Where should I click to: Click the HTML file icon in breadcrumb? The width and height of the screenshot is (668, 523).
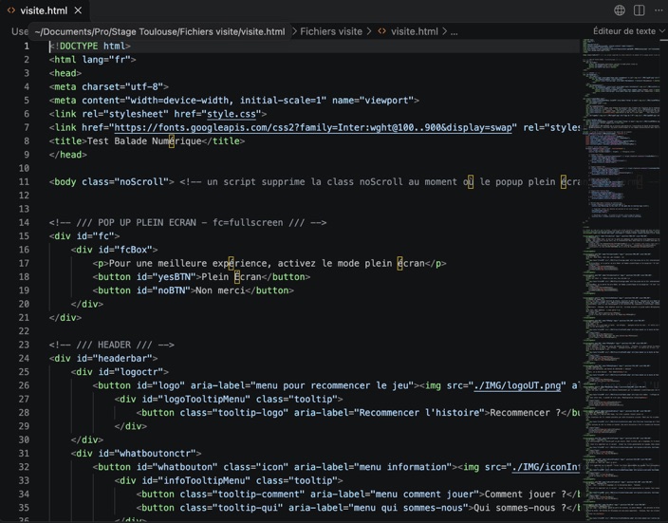tap(382, 31)
